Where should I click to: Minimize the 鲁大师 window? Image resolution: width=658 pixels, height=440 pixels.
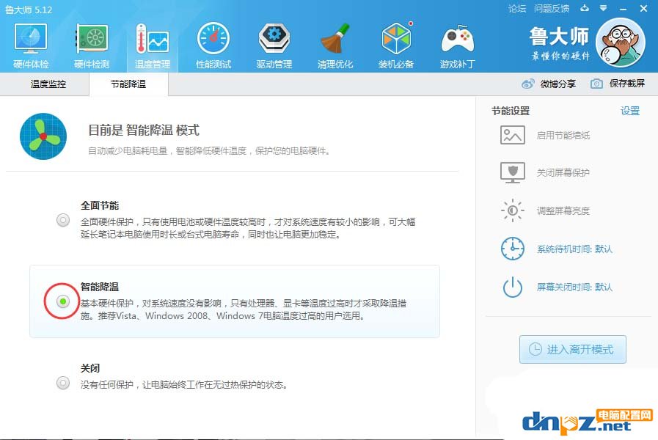(x=624, y=8)
